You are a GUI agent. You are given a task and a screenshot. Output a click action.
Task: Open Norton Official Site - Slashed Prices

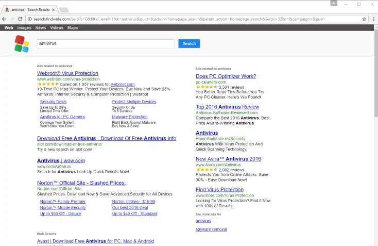pyautogui.click(x=81, y=183)
